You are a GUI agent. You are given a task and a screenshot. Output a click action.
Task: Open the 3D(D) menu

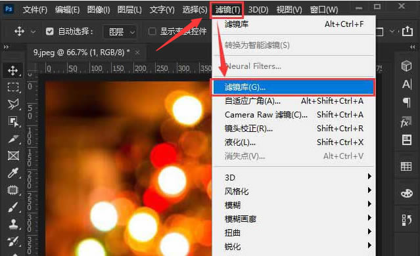click(258, 10)
